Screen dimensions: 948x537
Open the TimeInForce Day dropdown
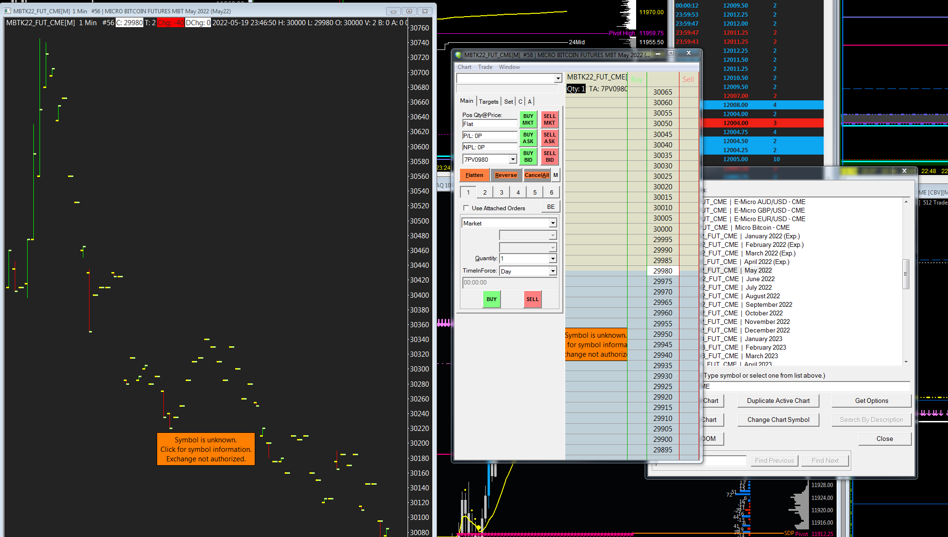[x=553, y=271]
